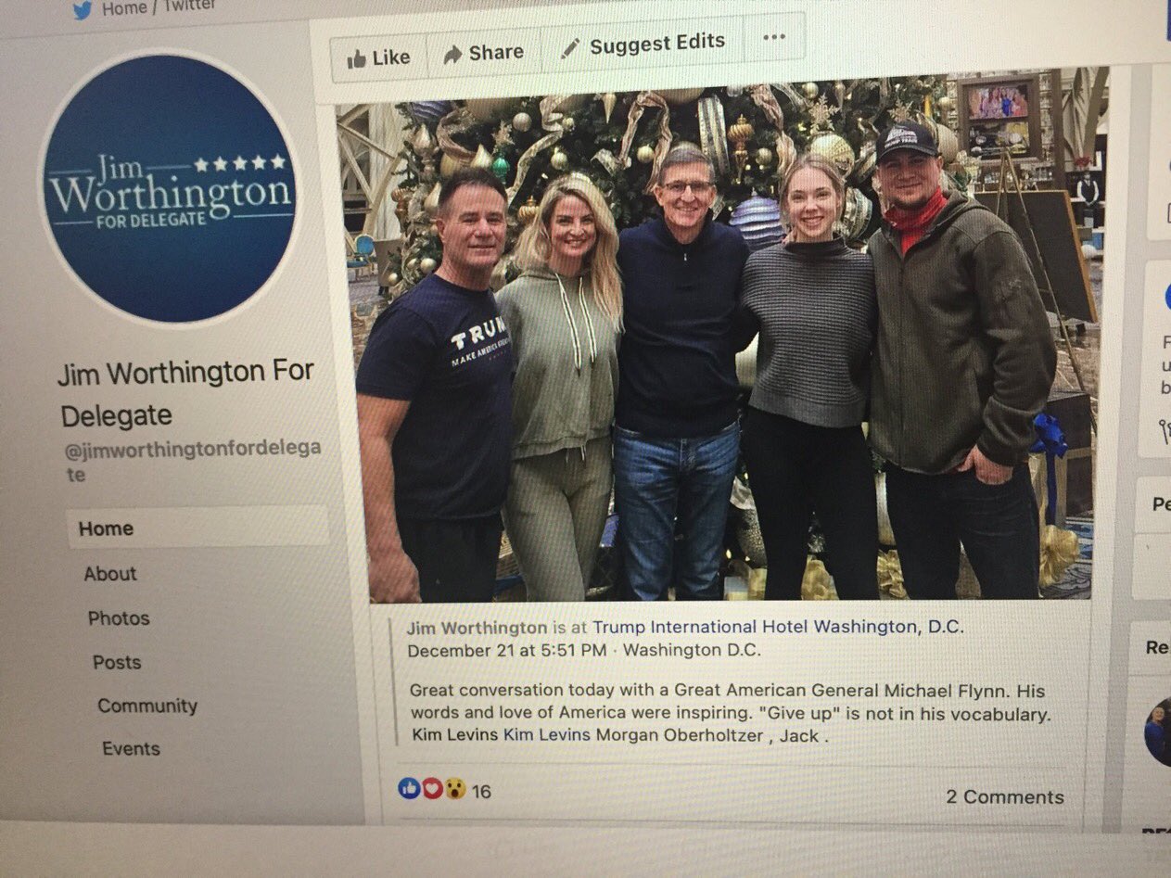Click the Share arrow button

483,53
